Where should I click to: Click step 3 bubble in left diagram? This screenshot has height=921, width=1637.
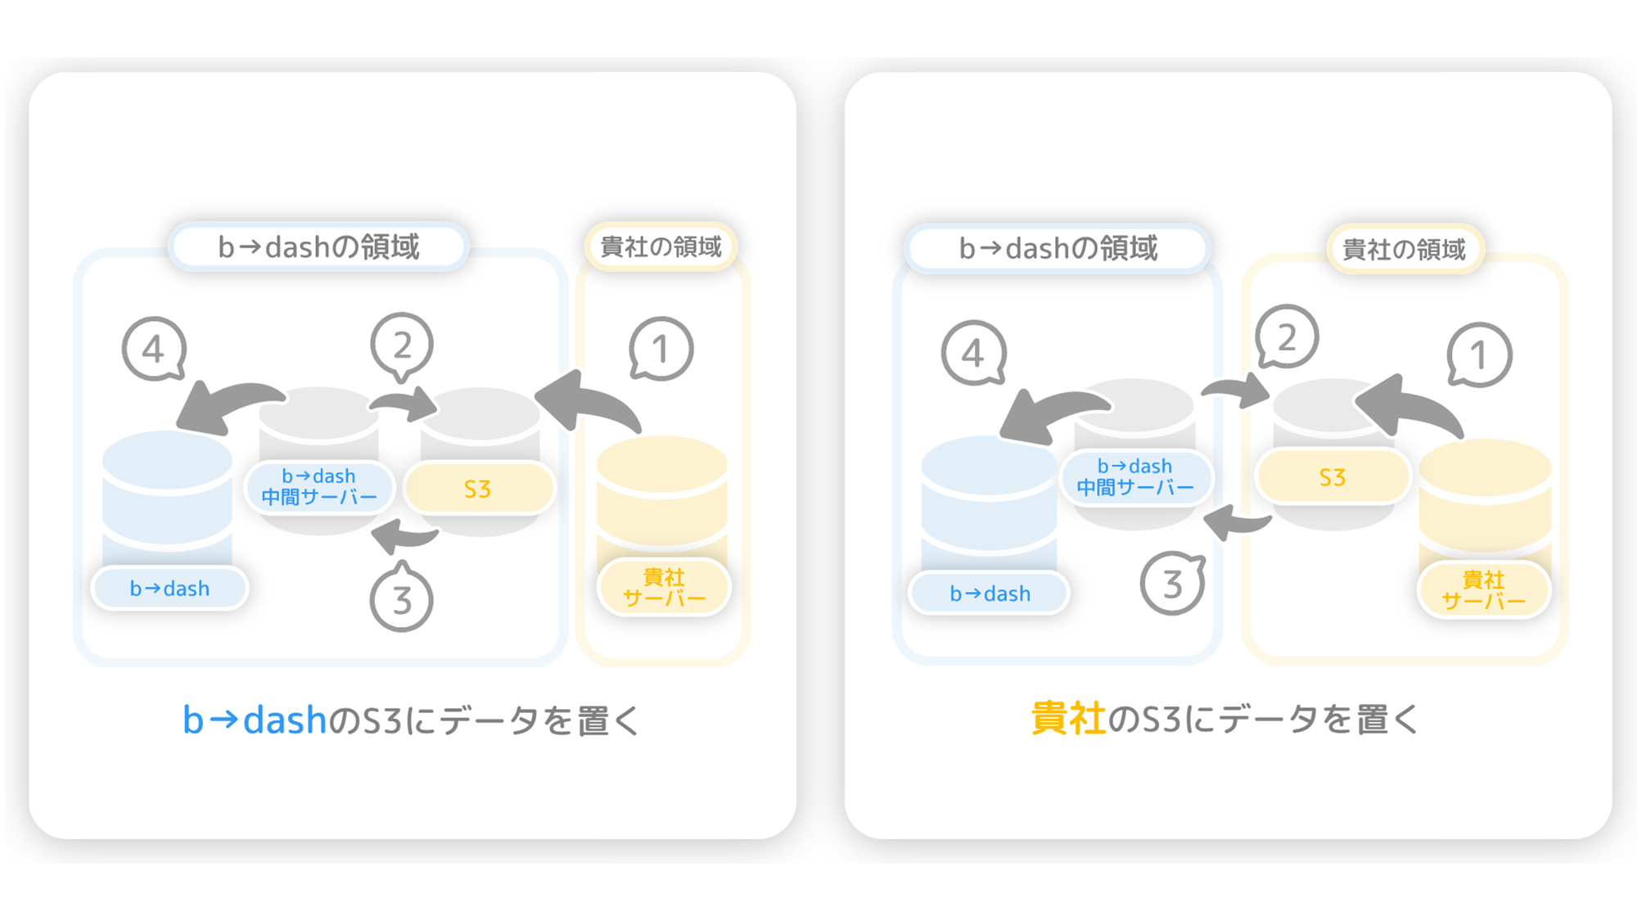click(401, 598)
